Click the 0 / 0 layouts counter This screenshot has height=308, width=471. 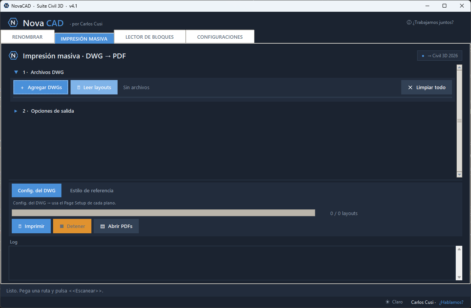344,213
